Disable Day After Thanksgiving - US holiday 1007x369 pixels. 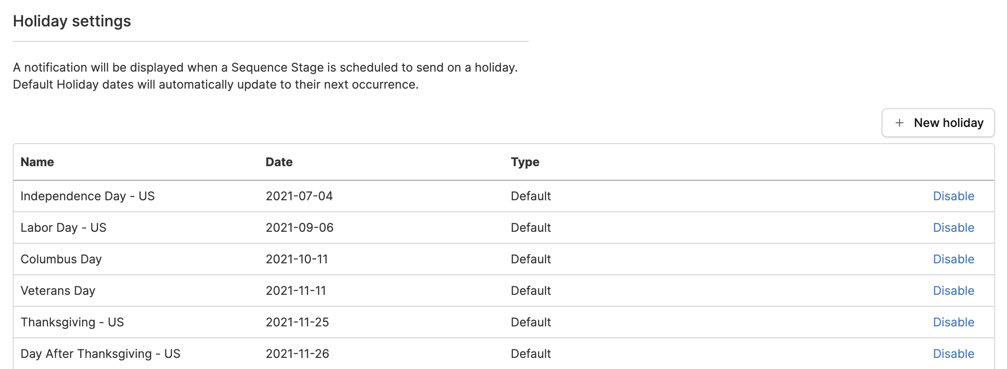tap(953, 354)
